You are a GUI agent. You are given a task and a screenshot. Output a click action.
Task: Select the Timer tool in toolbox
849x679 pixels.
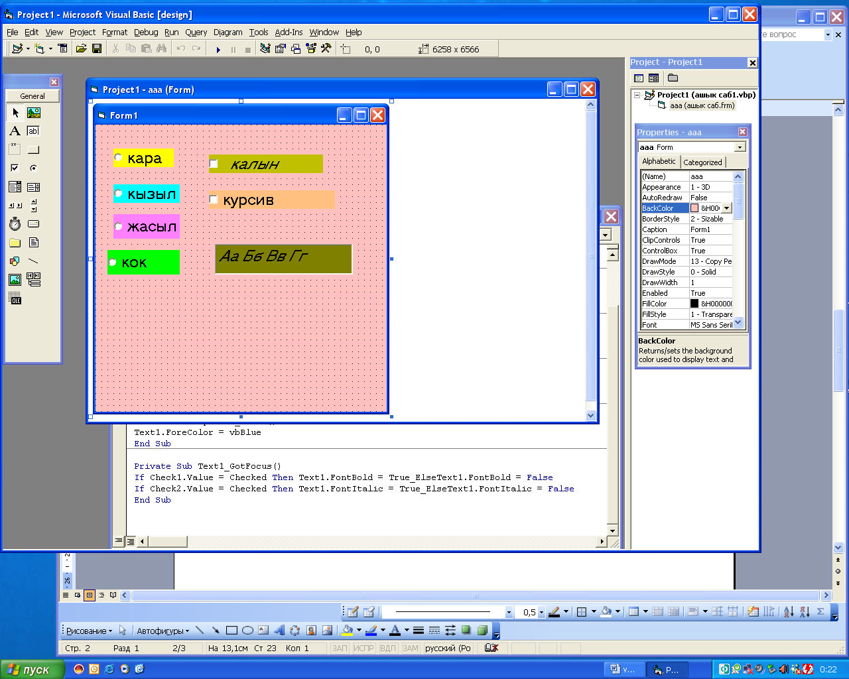click(x=15, y=224)
